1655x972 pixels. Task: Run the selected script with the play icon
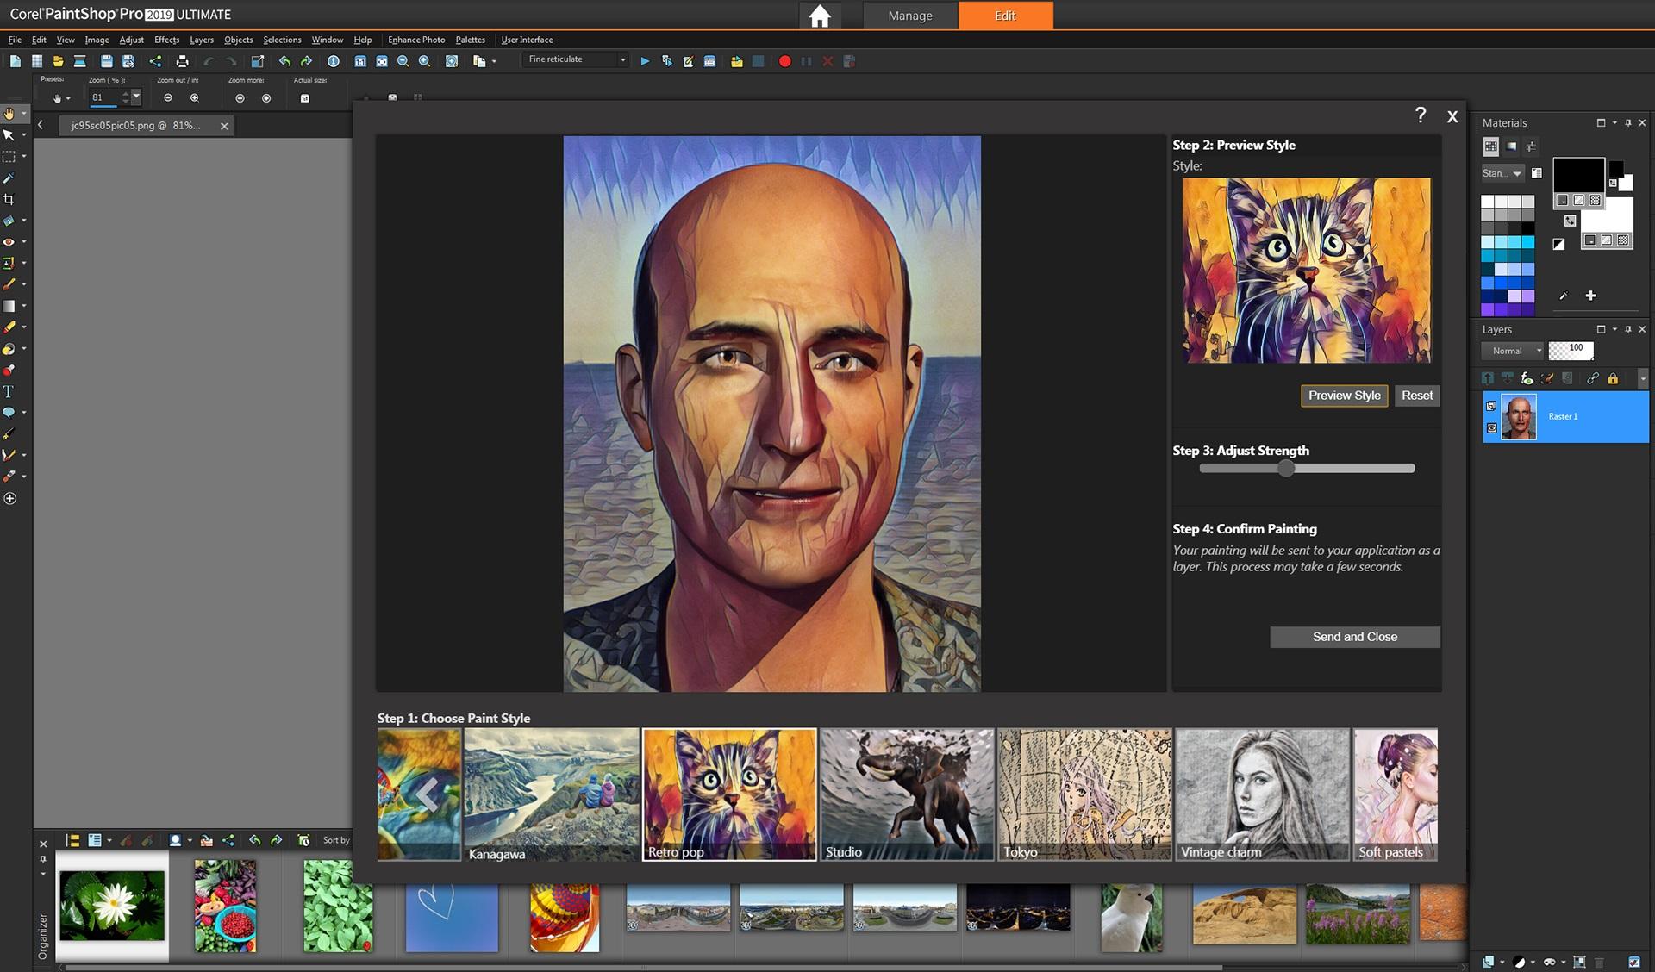point(645,61)
